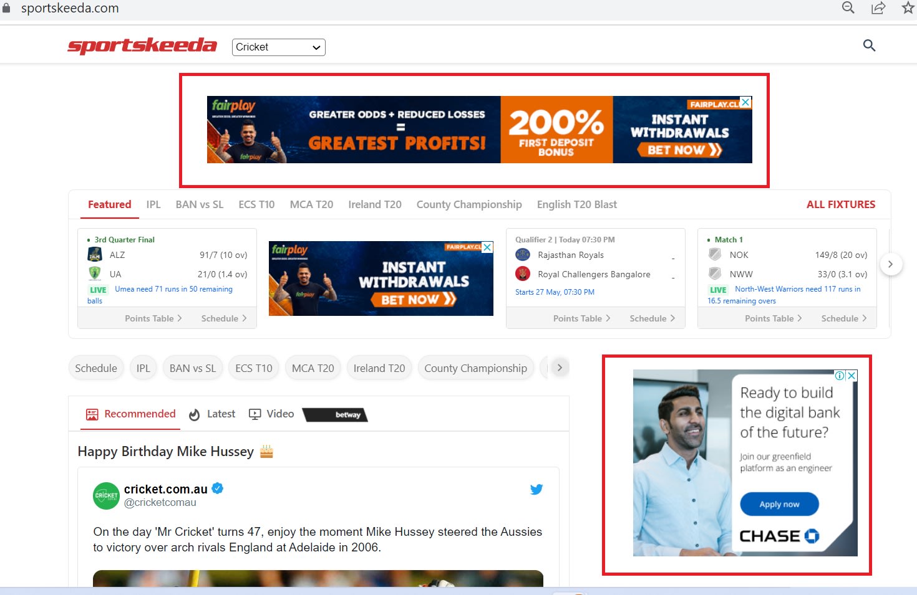Screen dimensions: 917x595
Task: Expand more fixtures with the right chevron
Action: click(891, 264)
